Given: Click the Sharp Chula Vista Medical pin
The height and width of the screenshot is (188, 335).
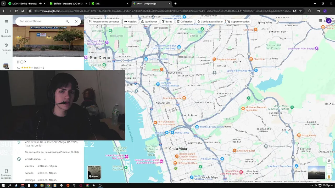Looking at the screenshot, I should click(241, 172).
